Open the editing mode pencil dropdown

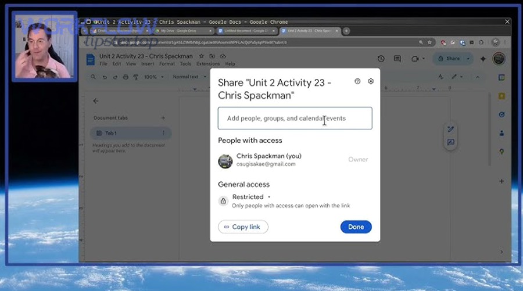coord(457,77)
